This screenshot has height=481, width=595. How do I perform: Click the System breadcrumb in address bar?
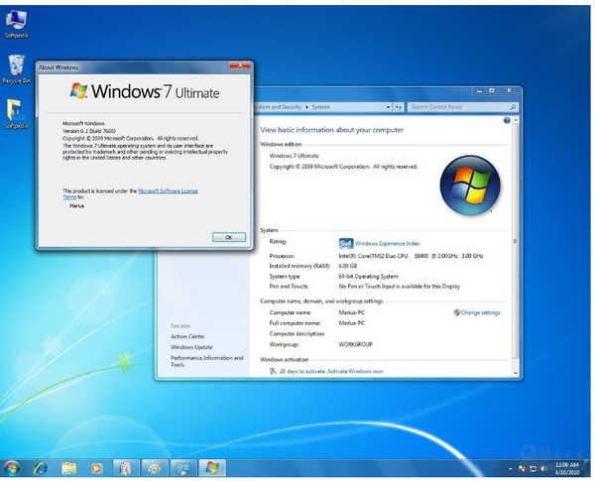(320, 107)
